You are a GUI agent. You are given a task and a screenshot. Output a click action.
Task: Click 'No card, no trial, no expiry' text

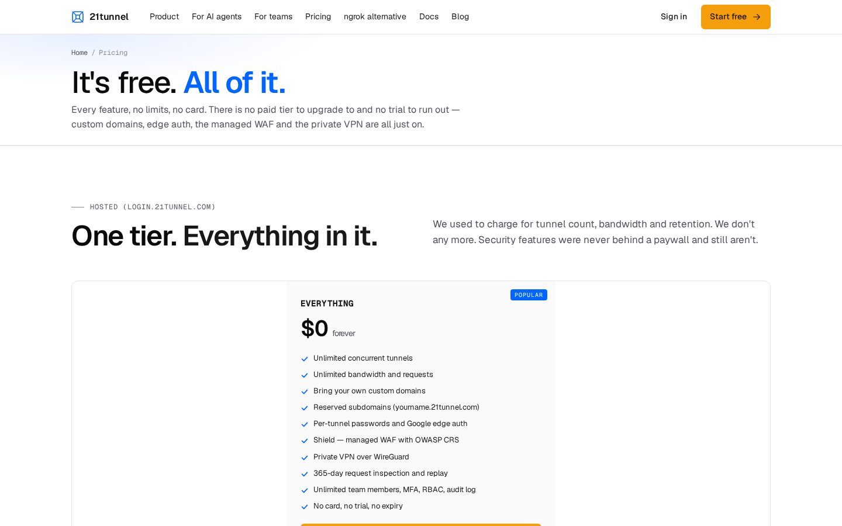pyautogui.click(x=358, y=506)
